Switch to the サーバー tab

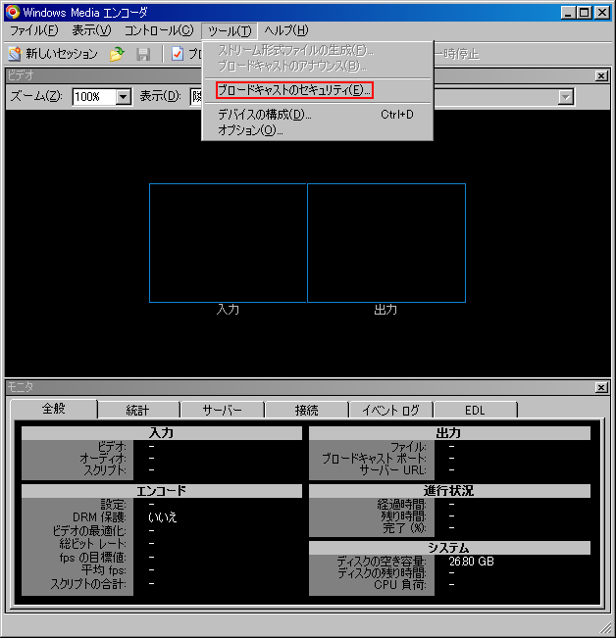(x=223, y=410)
